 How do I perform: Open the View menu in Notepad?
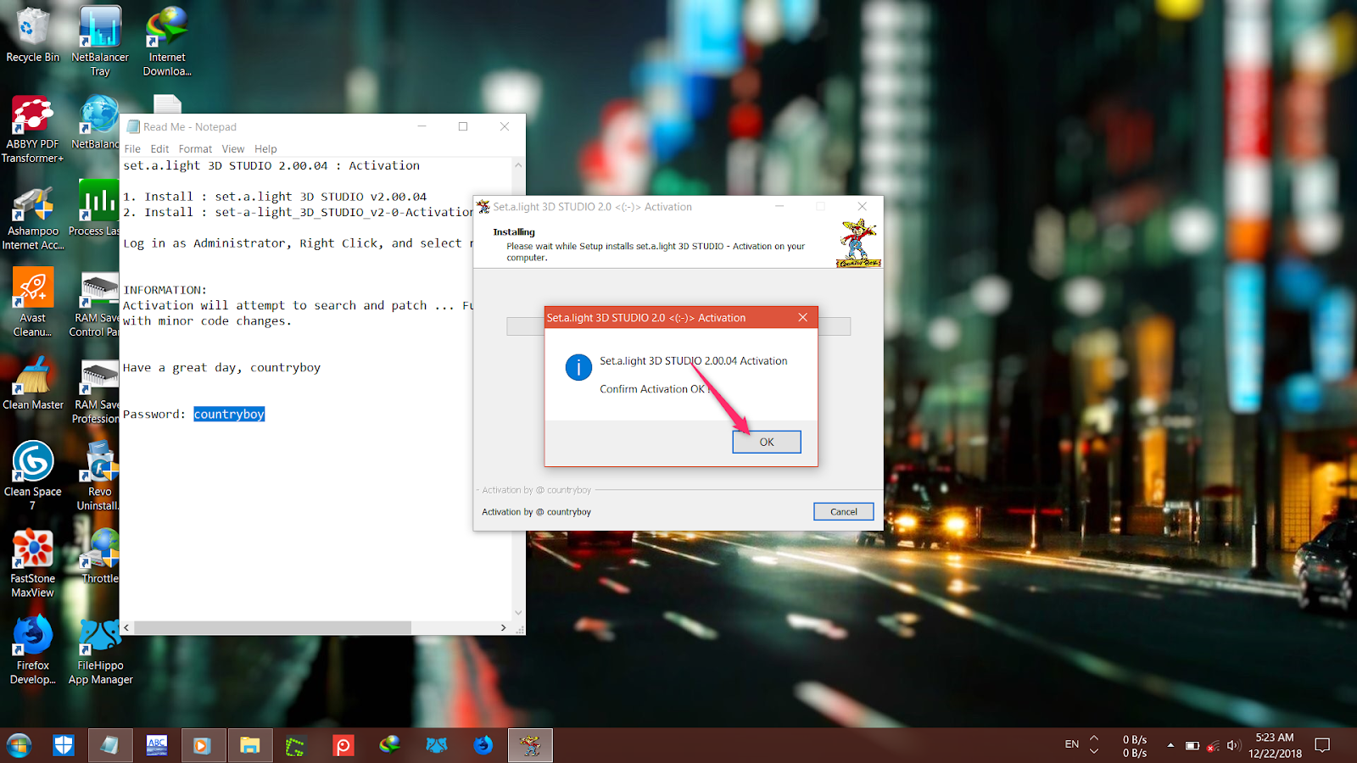233,149
